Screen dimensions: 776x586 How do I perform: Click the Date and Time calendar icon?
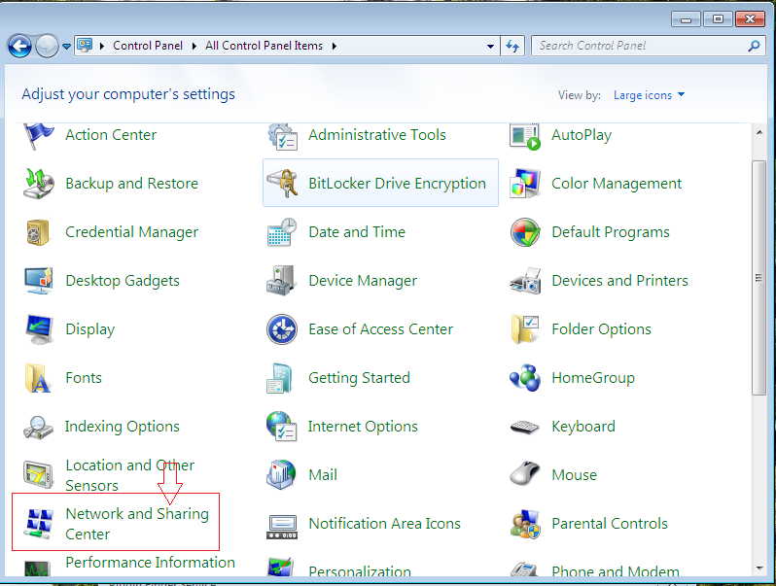(282, 232)
